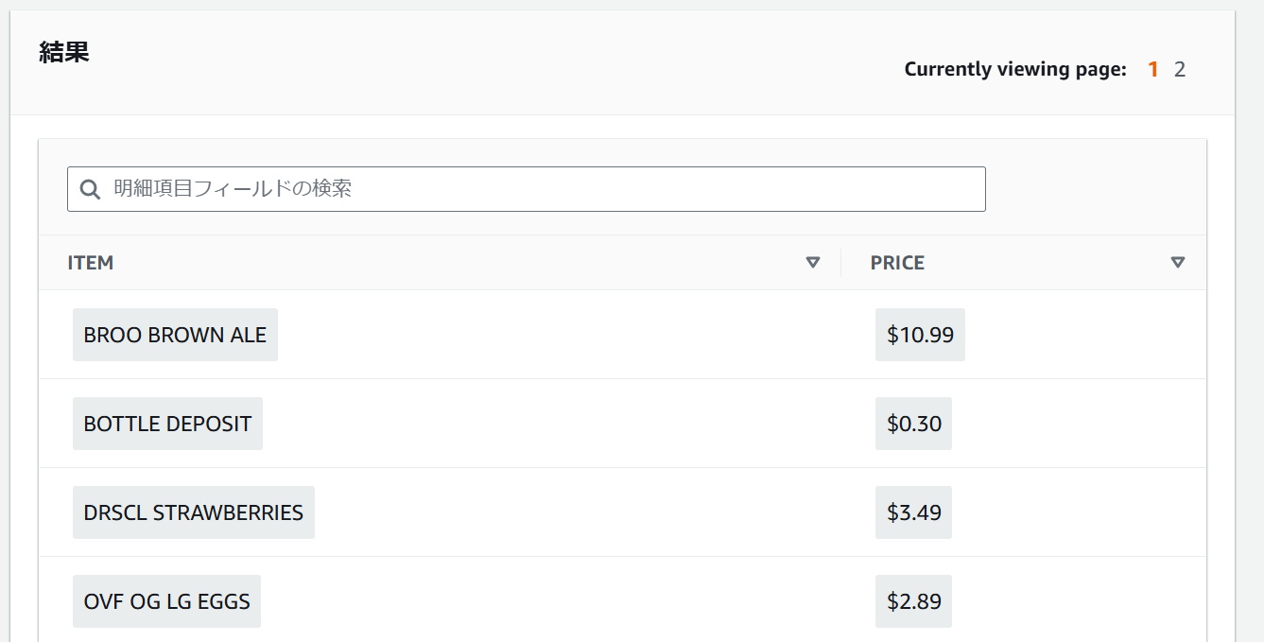Click empty row space right of BOTTLE DEPOSIT
The width and height of the screenshot is (1264, 642).
(x=548, y=424)
